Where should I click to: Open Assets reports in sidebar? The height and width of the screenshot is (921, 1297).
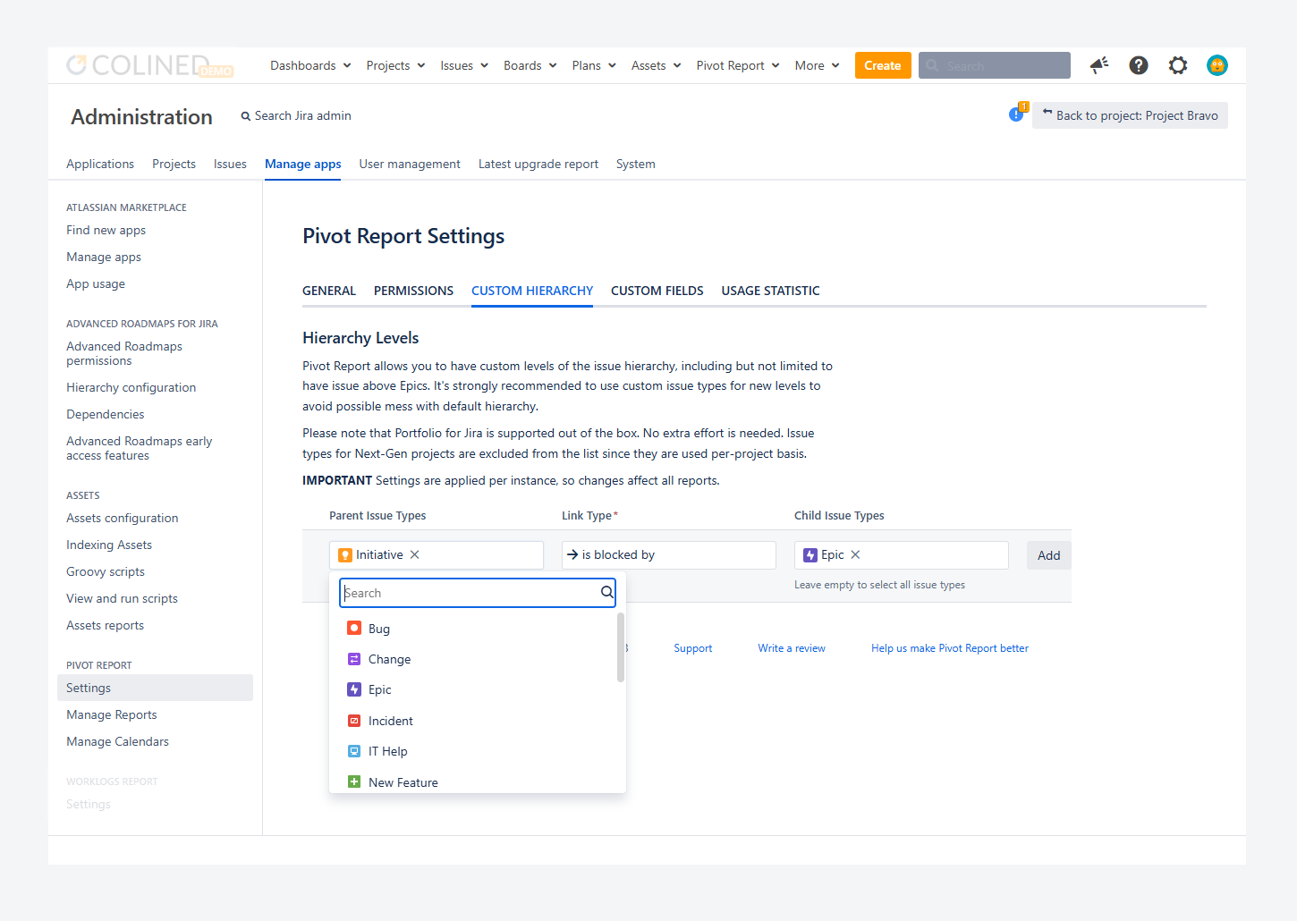point(105,625)
